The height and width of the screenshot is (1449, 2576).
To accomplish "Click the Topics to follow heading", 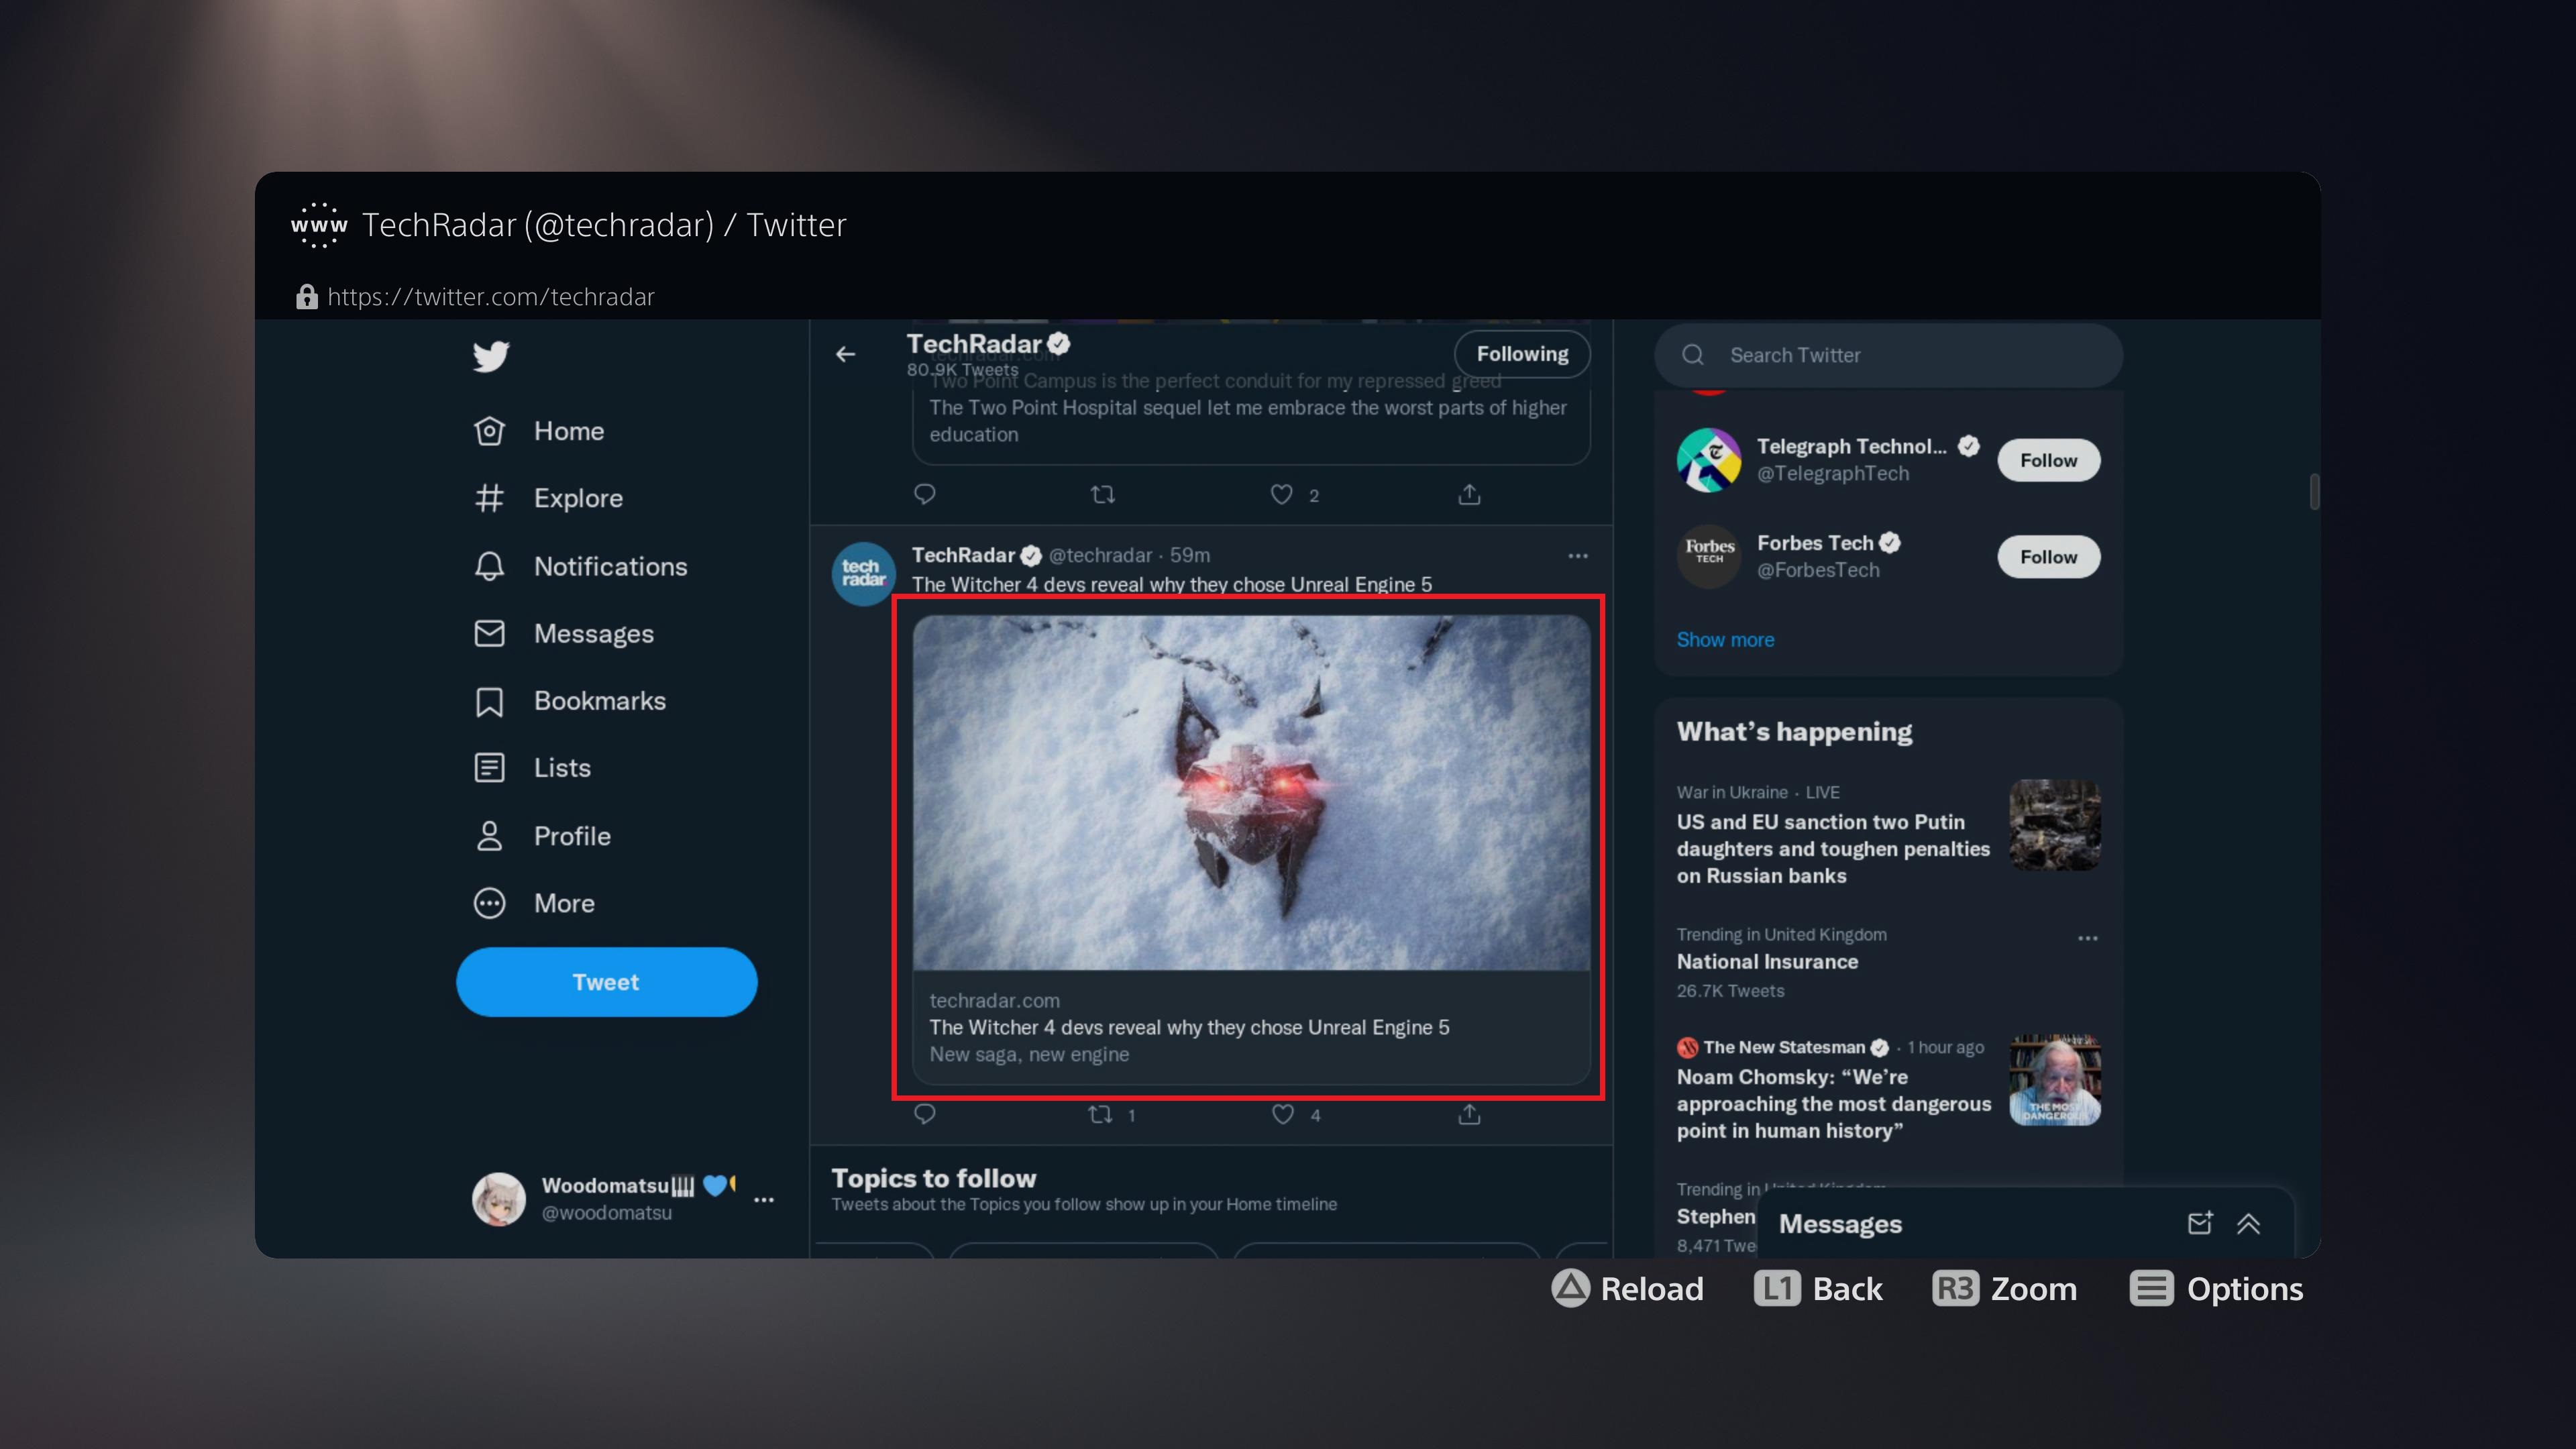I will [934, 1178].
